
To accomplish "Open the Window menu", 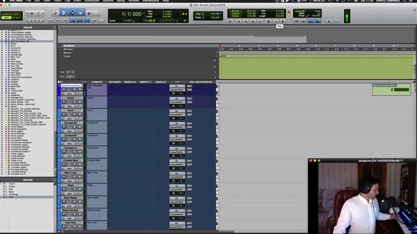I will [x=134, y=1].
